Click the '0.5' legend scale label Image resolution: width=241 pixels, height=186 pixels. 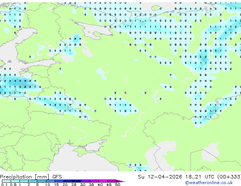[x=13, y=184]
